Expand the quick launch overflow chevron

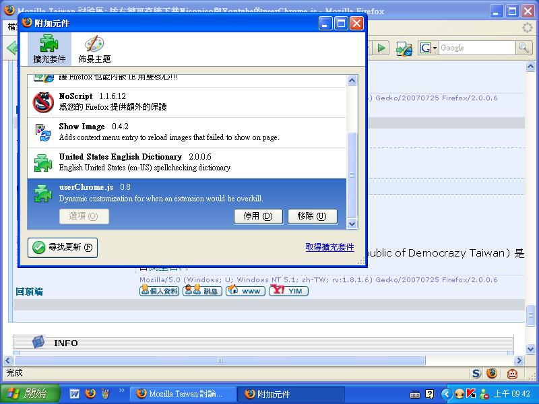coord(122,391)
